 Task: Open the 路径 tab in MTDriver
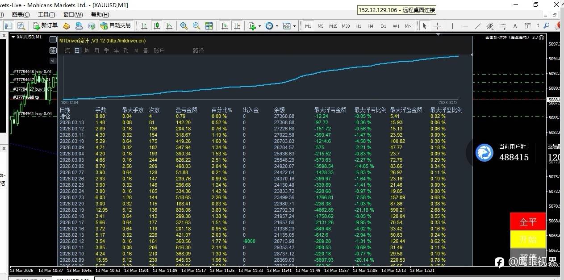pos(199,50)
